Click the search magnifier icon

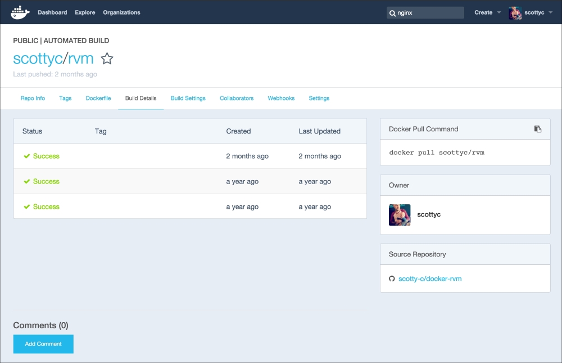[x=392, y=13]
